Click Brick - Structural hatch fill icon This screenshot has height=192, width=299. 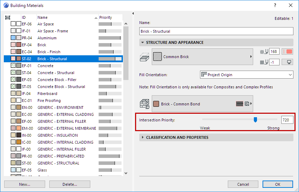tap(13, 58)
